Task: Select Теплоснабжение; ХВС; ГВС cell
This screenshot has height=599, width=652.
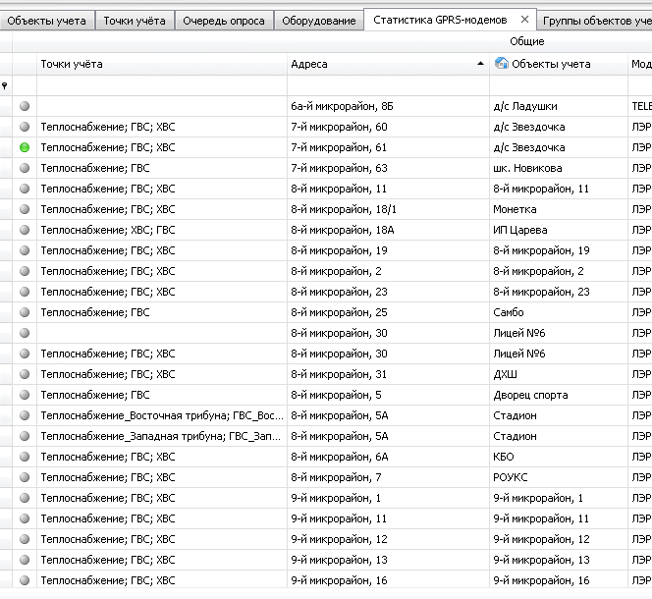Action: point(162,230)
